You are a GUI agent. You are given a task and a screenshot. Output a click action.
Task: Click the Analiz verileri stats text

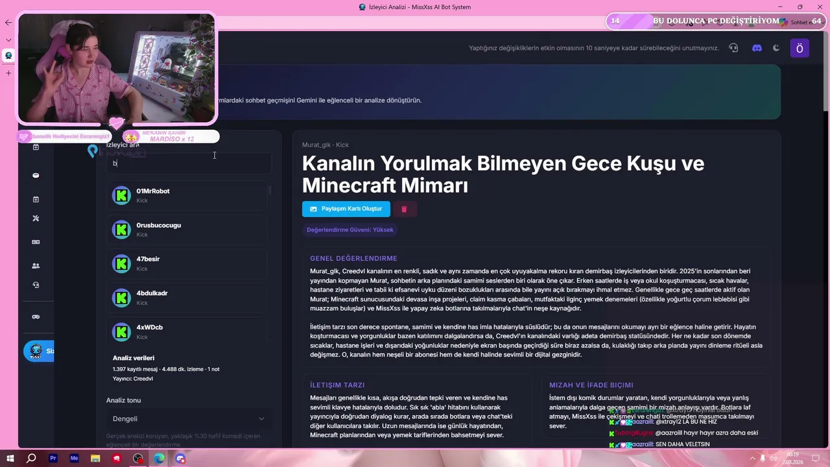pos(166,369)
